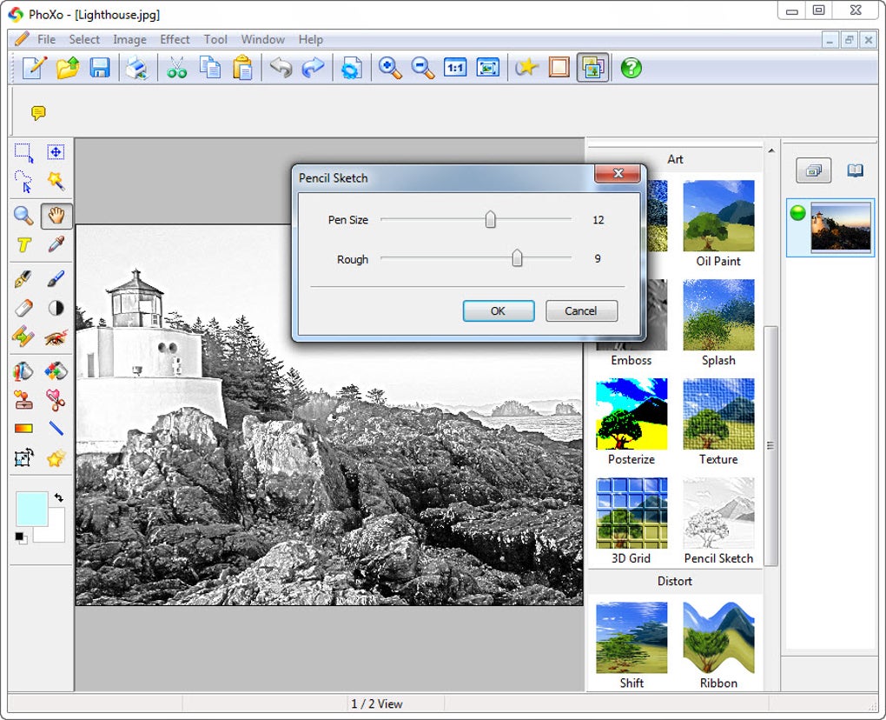This screenshot has height=720, width=886.
Task: Select the Red Eye removal tool
Action: tap(56, 338)
